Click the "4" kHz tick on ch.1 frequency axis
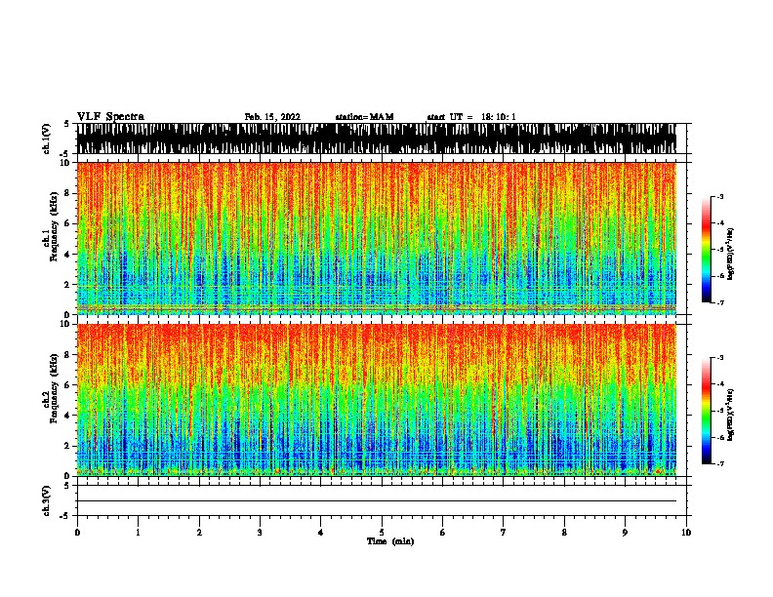This screenshot has width=773, height=597. [x=68, y=255]
